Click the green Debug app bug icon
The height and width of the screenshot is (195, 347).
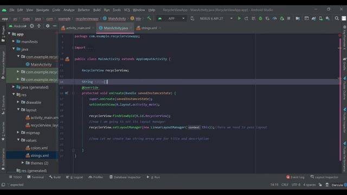(x=260, y=18)
